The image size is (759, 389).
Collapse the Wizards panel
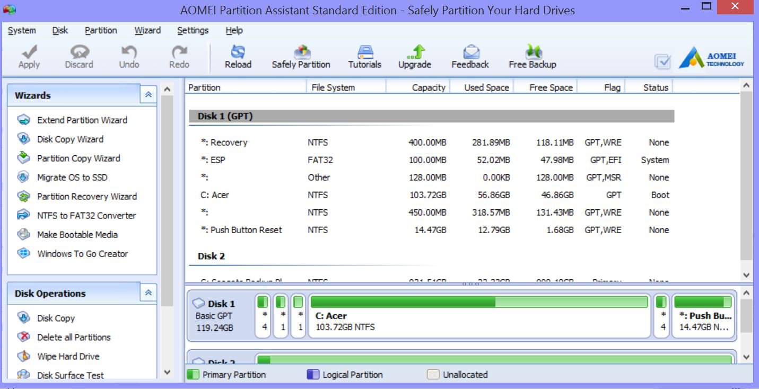(x=149, y=95)
